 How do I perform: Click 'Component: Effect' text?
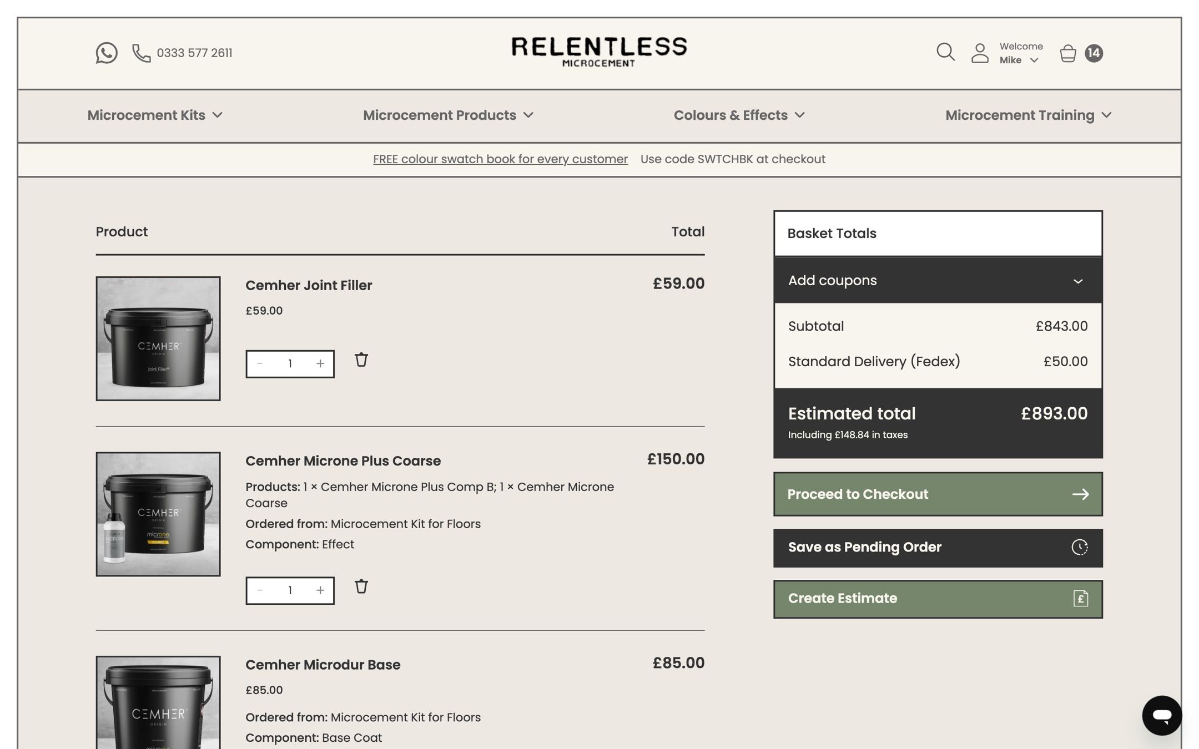coord(300,544)
